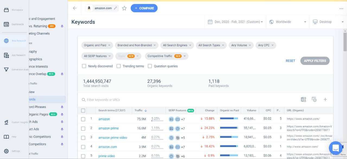Open the Conversion Analysis funnel icon
The height and width of the screenshot is (159, 347).
pos(6,70)
